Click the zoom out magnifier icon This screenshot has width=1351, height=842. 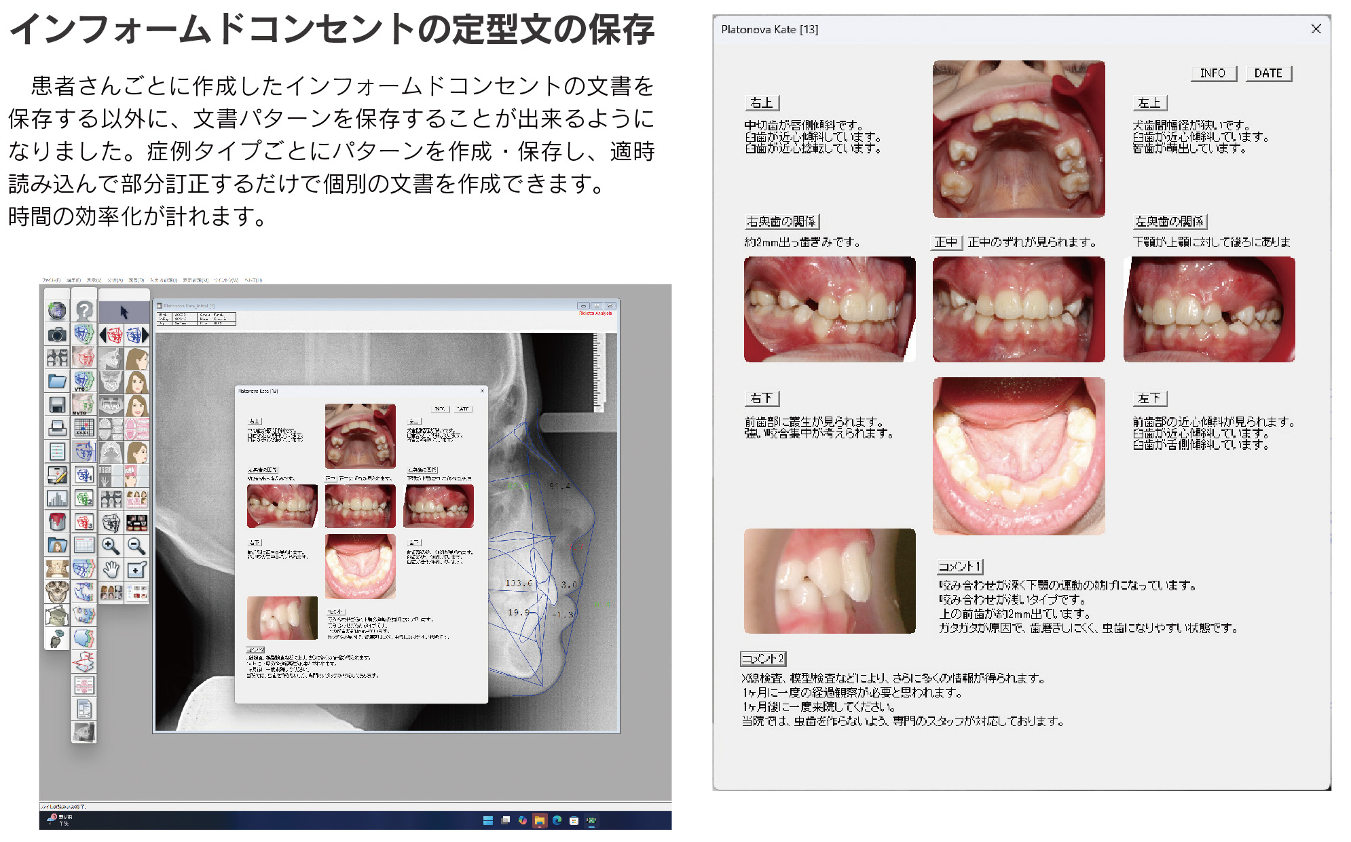pos(136,546)
